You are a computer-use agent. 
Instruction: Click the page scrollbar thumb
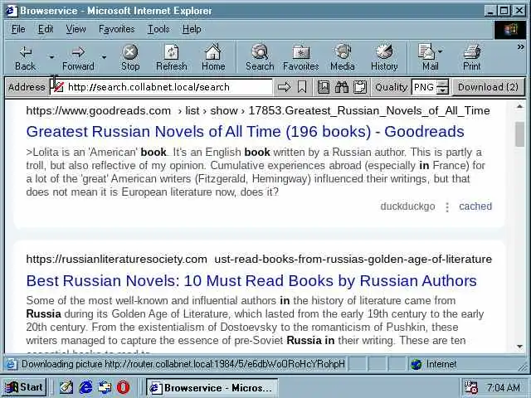pyautogui.click(x=520, y=134)
